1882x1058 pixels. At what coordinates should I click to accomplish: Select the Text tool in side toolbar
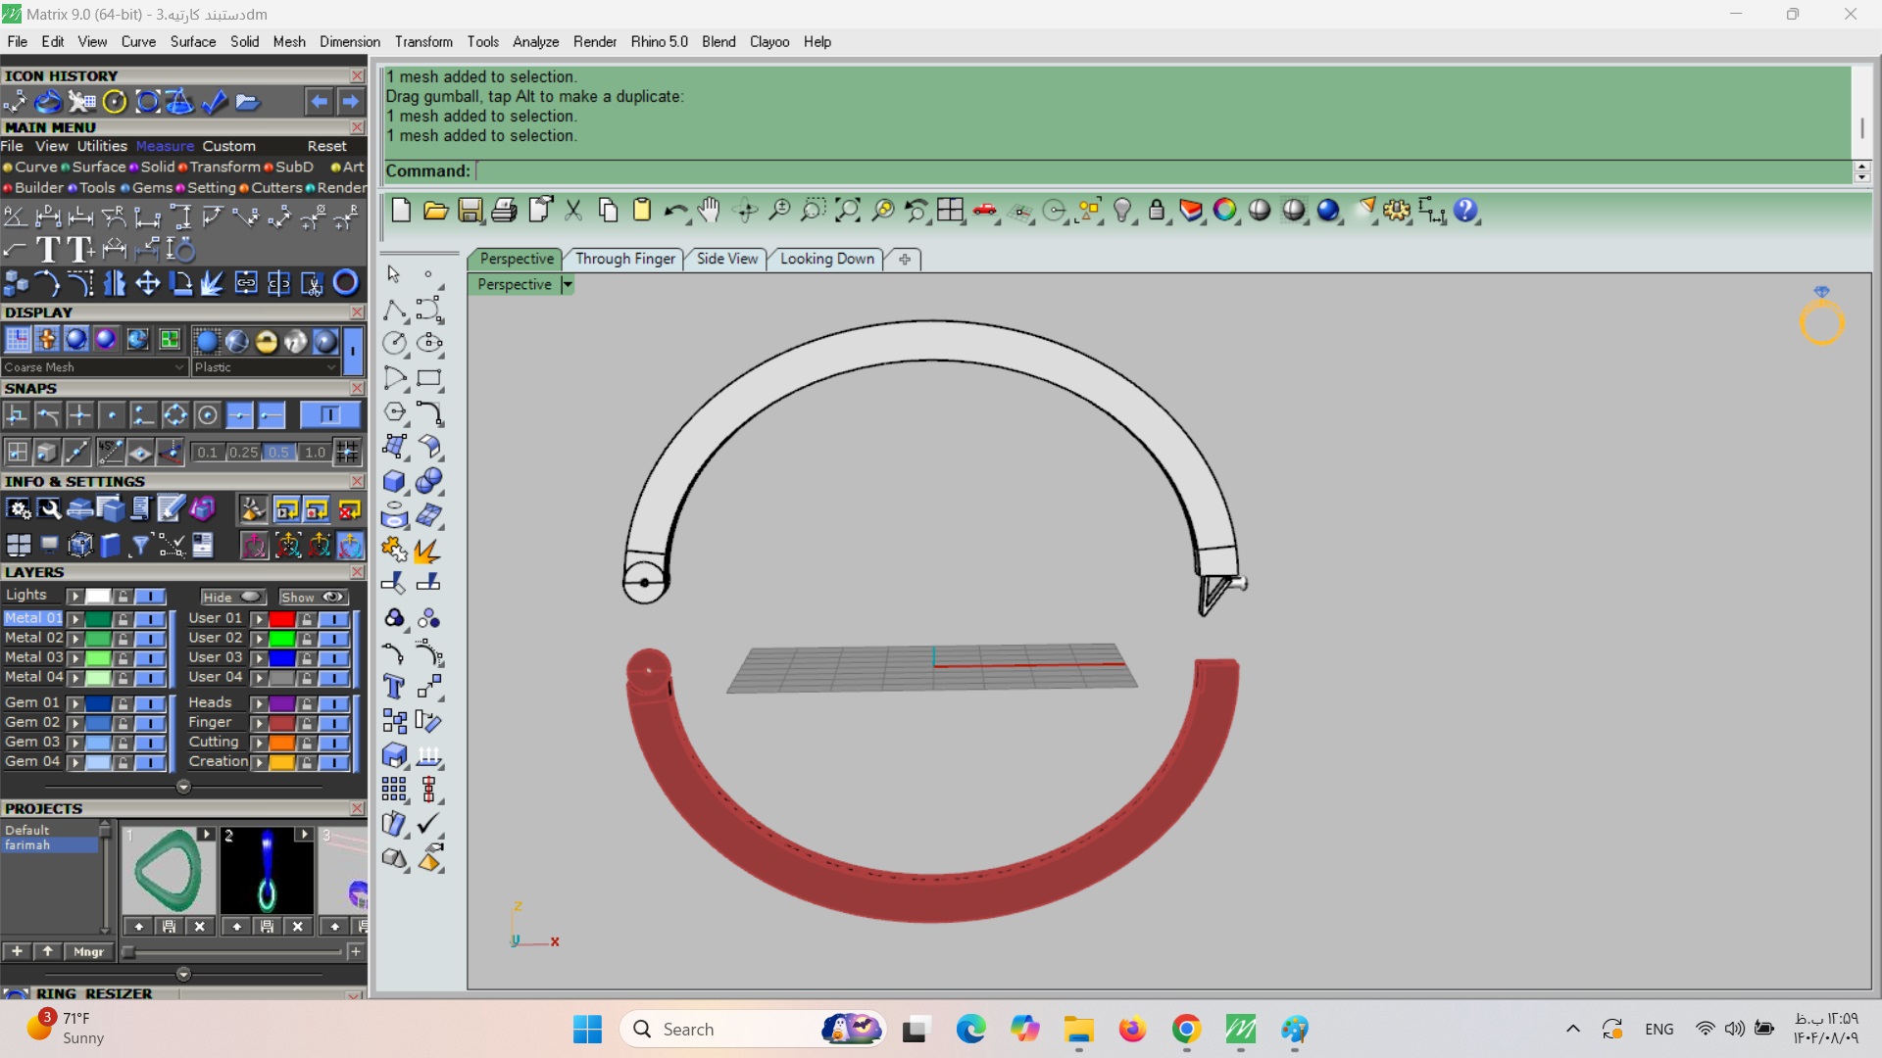(394, 687)
